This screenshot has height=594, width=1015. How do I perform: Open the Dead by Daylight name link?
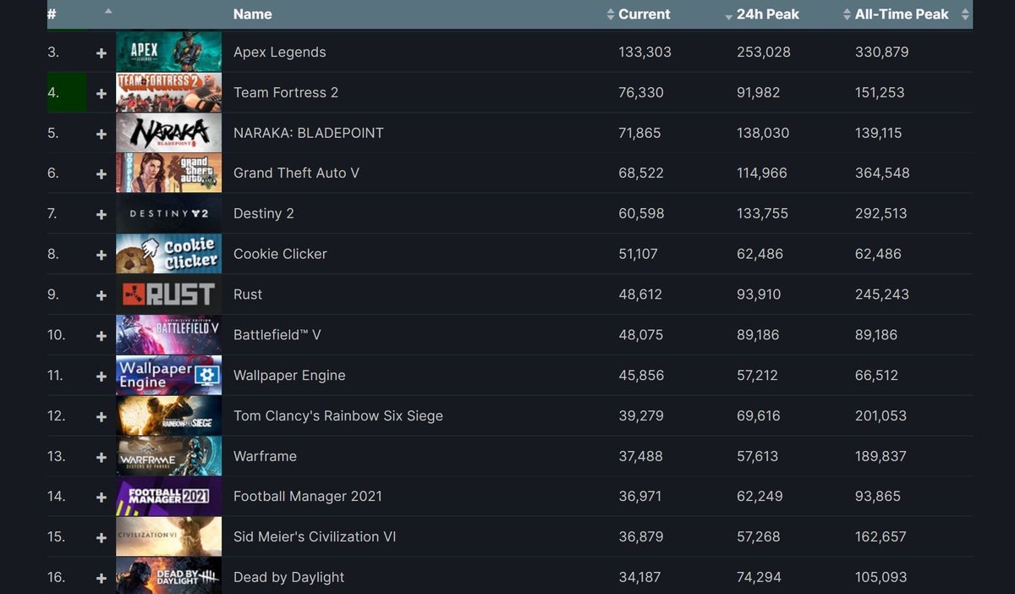click(289, 578)
